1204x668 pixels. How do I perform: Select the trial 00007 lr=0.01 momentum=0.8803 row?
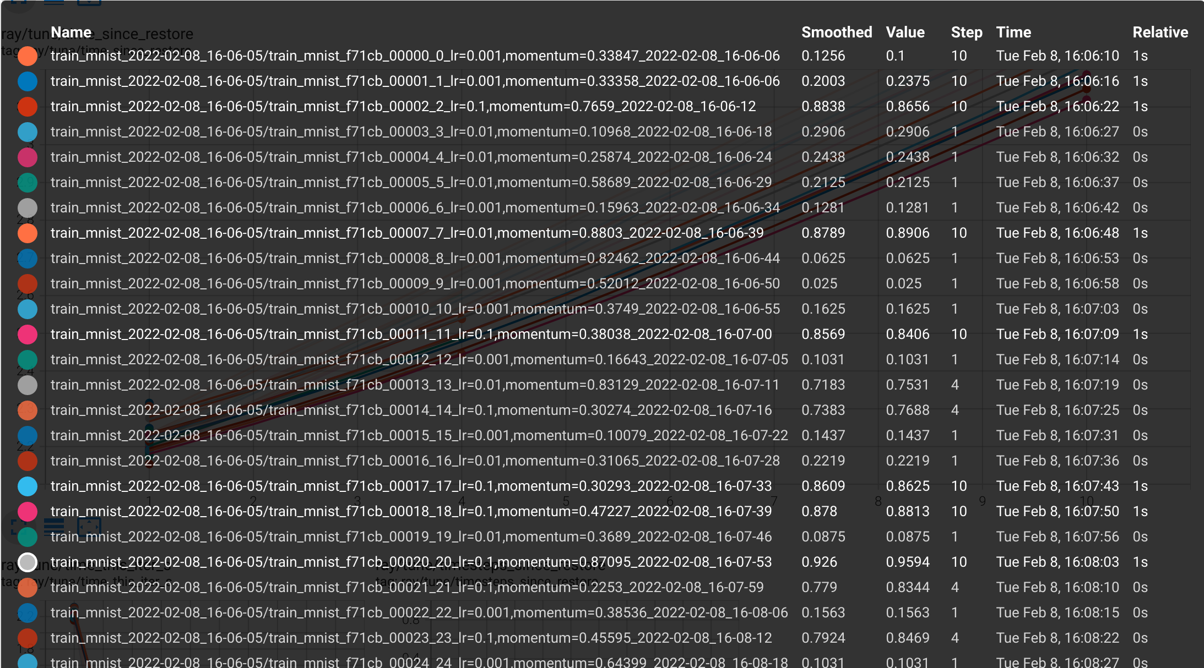(x=406, y=233)
